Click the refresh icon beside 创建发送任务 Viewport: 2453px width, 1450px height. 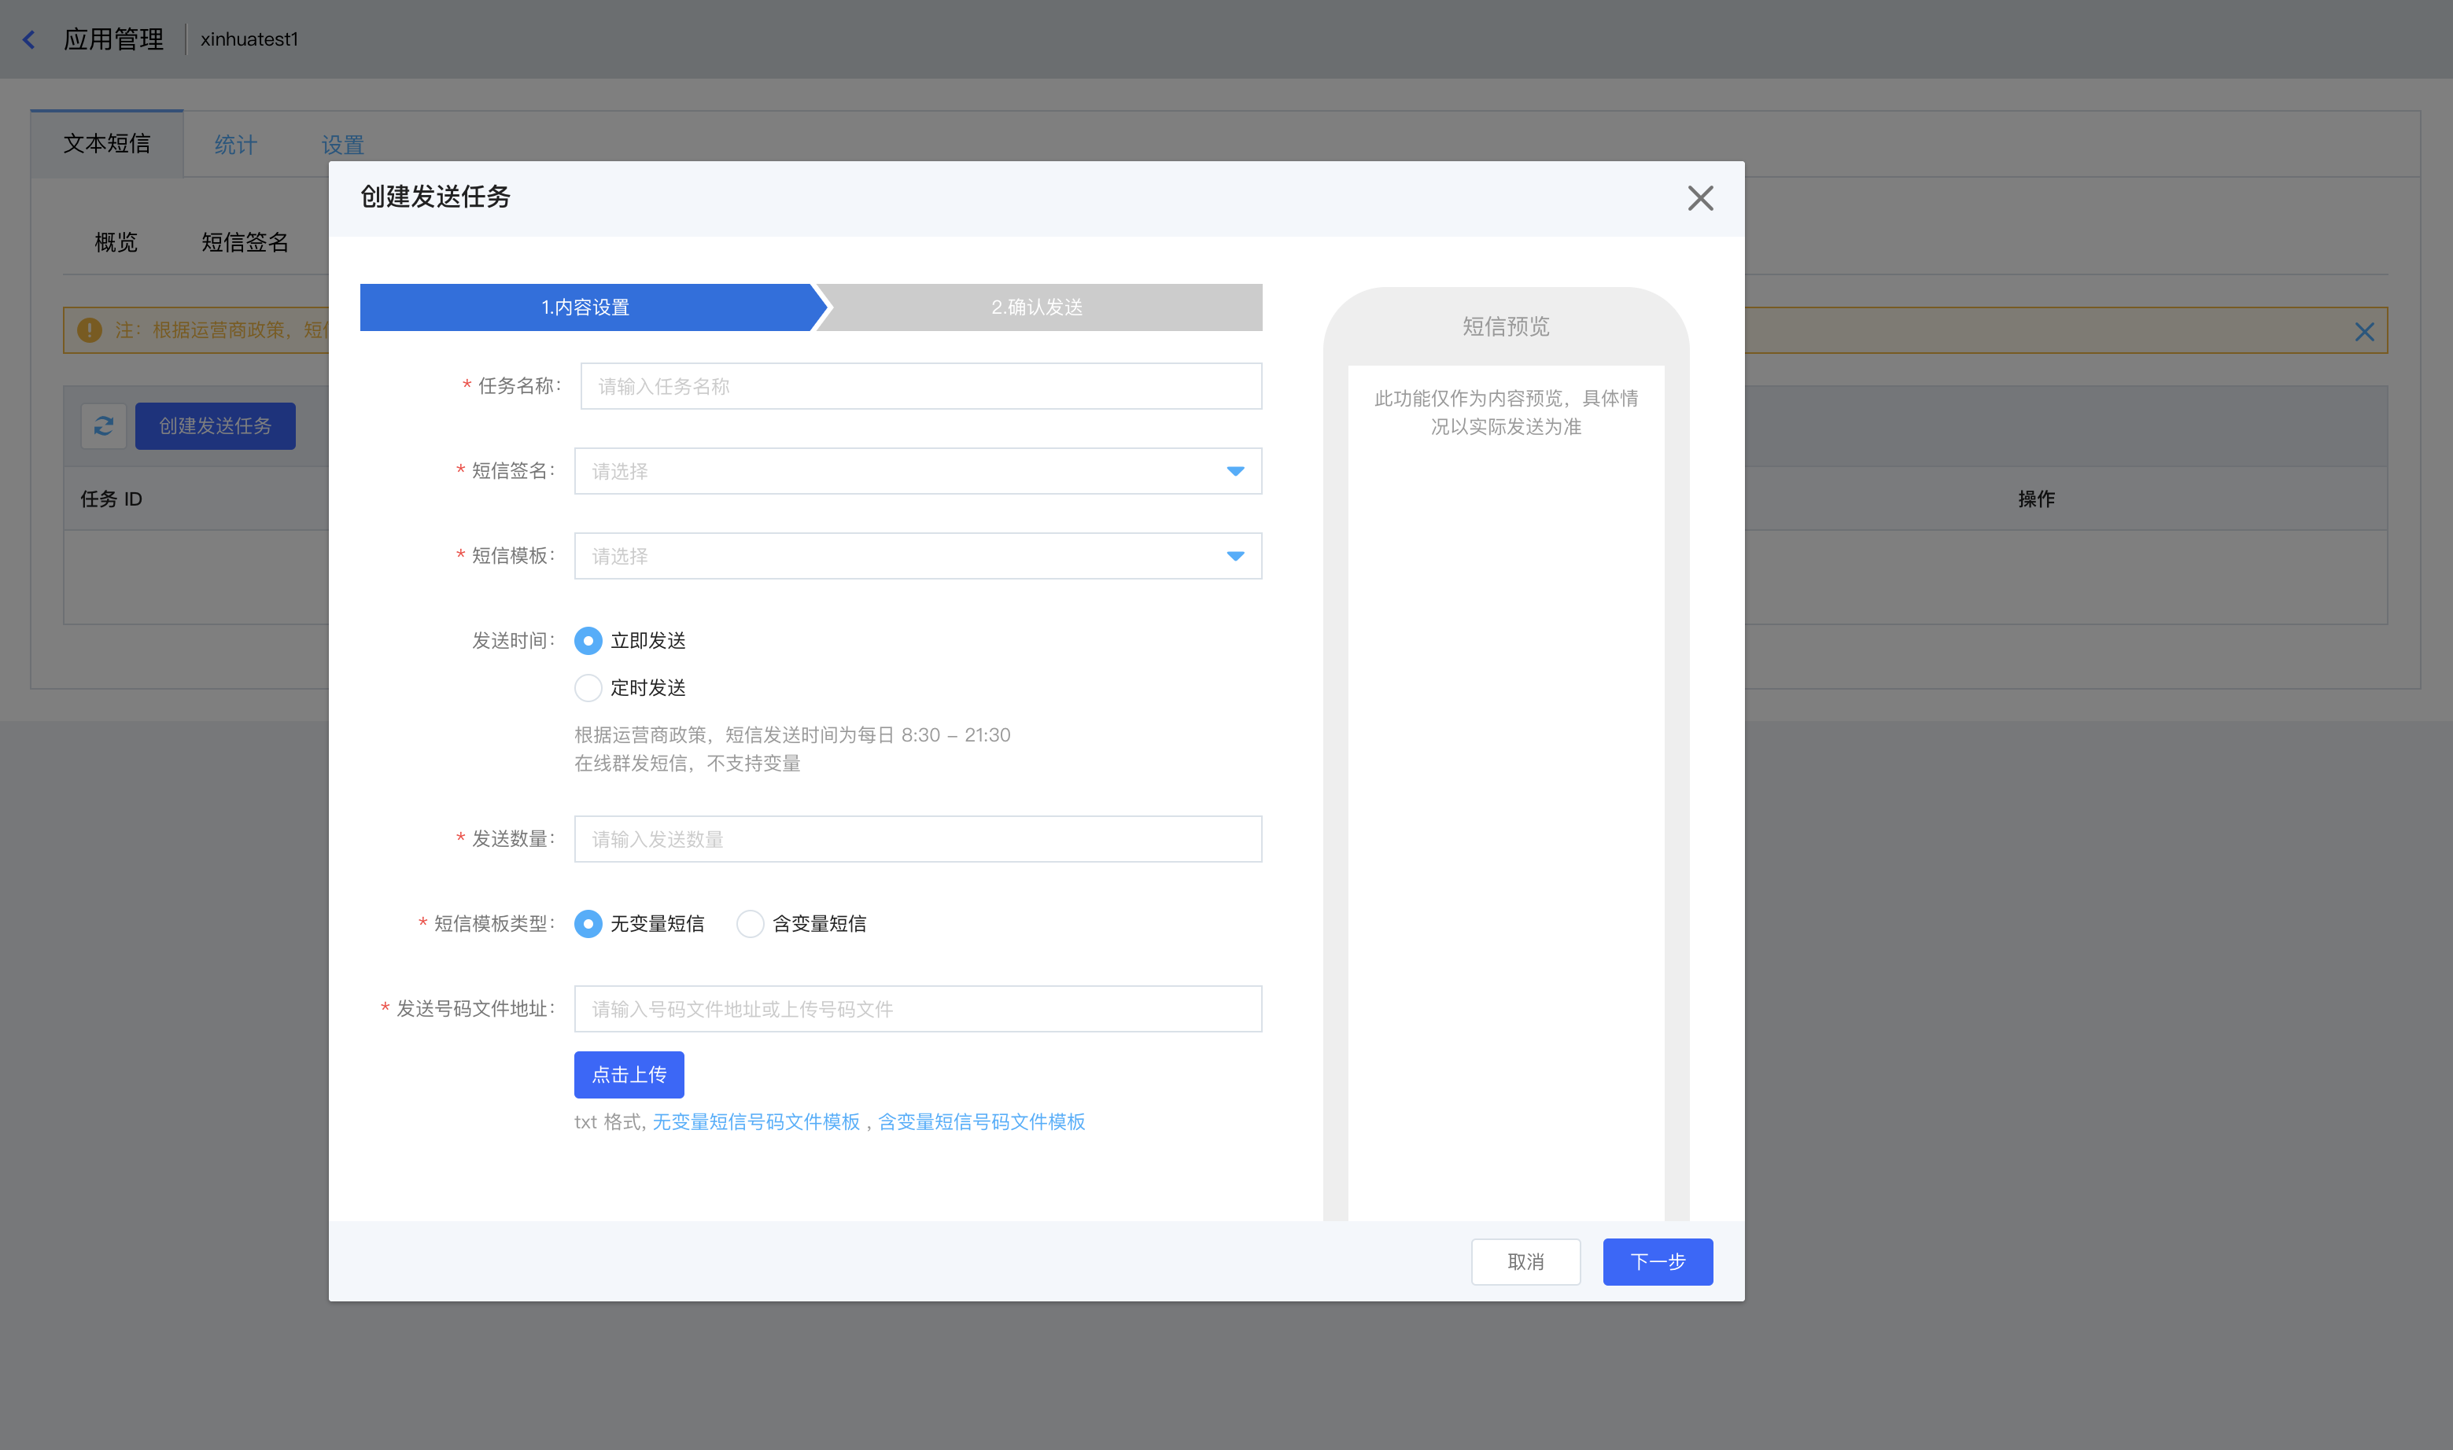click(x=104, y=426)
